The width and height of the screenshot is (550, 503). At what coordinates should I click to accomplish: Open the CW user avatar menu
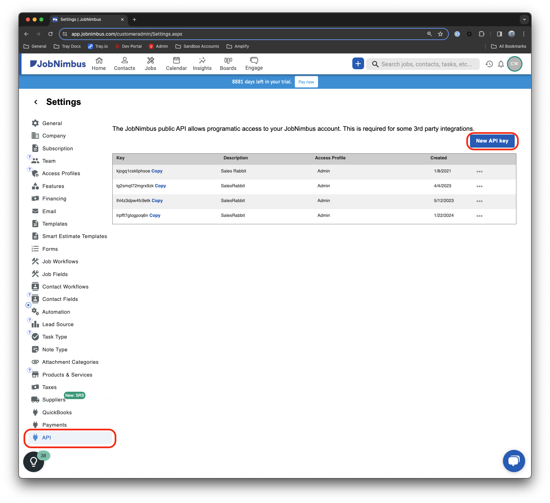(514, 64)
